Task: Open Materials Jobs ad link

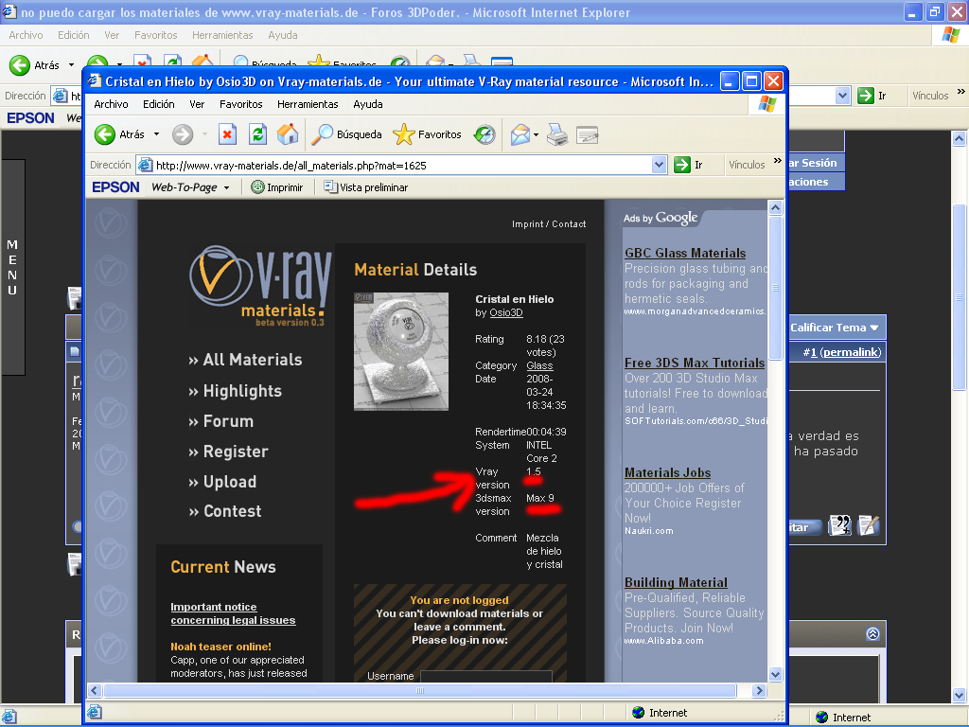Action: pyautogui.click(x=667, y=472)
